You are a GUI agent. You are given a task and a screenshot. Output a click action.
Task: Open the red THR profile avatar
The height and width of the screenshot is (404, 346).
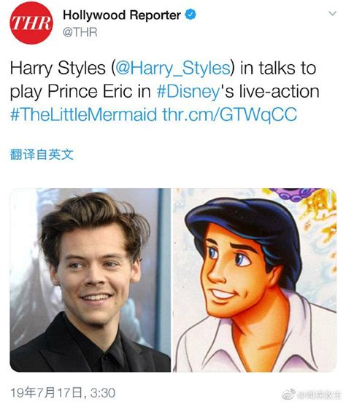point(31,23)
